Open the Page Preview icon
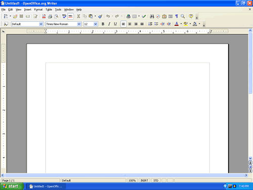Screen dimensions: 253x190 tap(56, 16)
